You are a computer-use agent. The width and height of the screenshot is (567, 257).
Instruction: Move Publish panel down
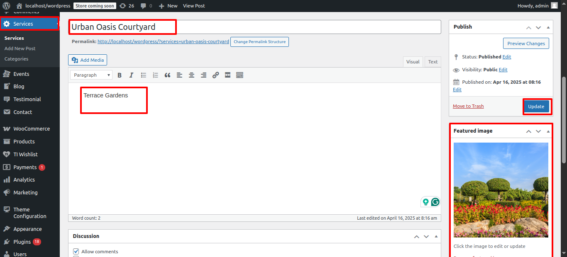coord(538,27)
